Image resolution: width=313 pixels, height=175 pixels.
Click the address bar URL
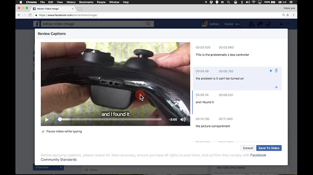(x=68, y=15)
